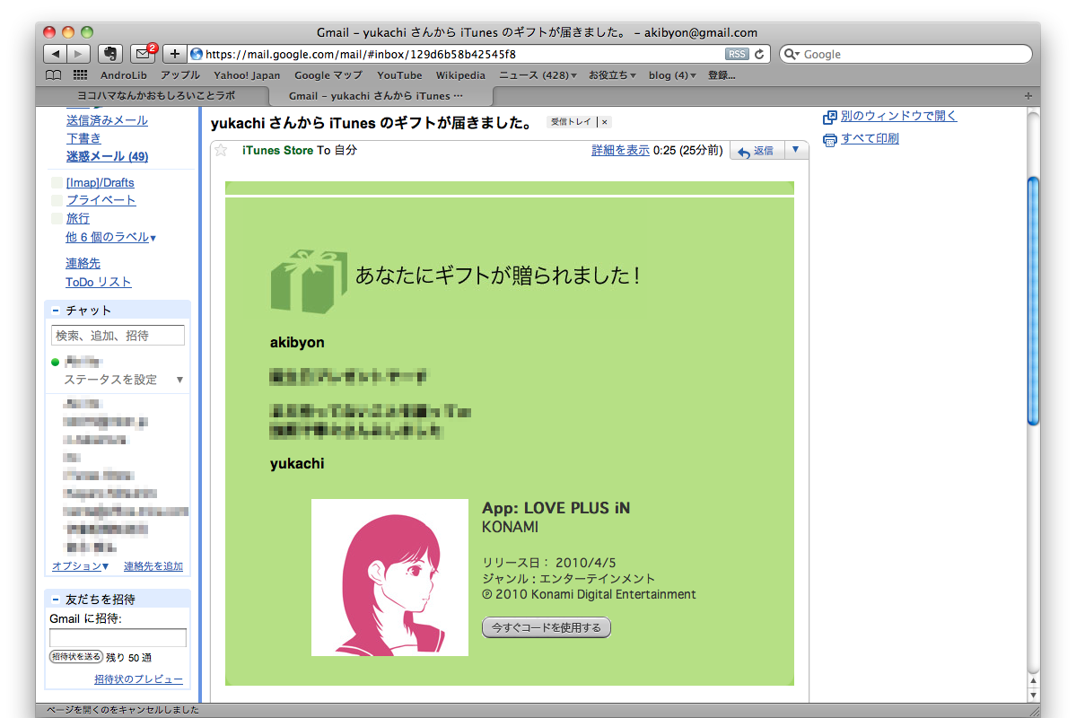
Task: Click the blue vertical scrollbar thumb
Action: click(1034, 302)
